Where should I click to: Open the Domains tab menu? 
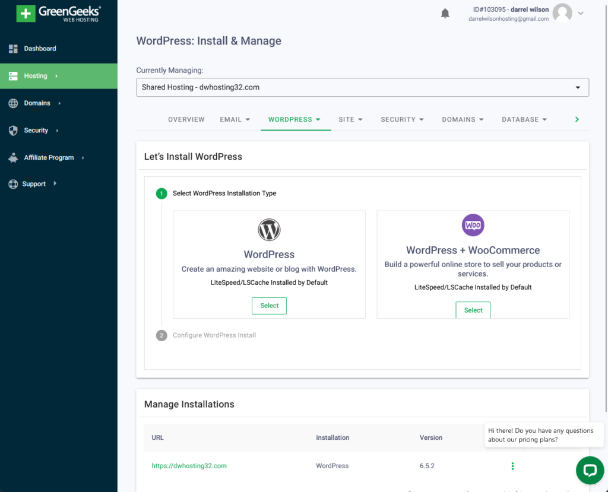[463, 119]
